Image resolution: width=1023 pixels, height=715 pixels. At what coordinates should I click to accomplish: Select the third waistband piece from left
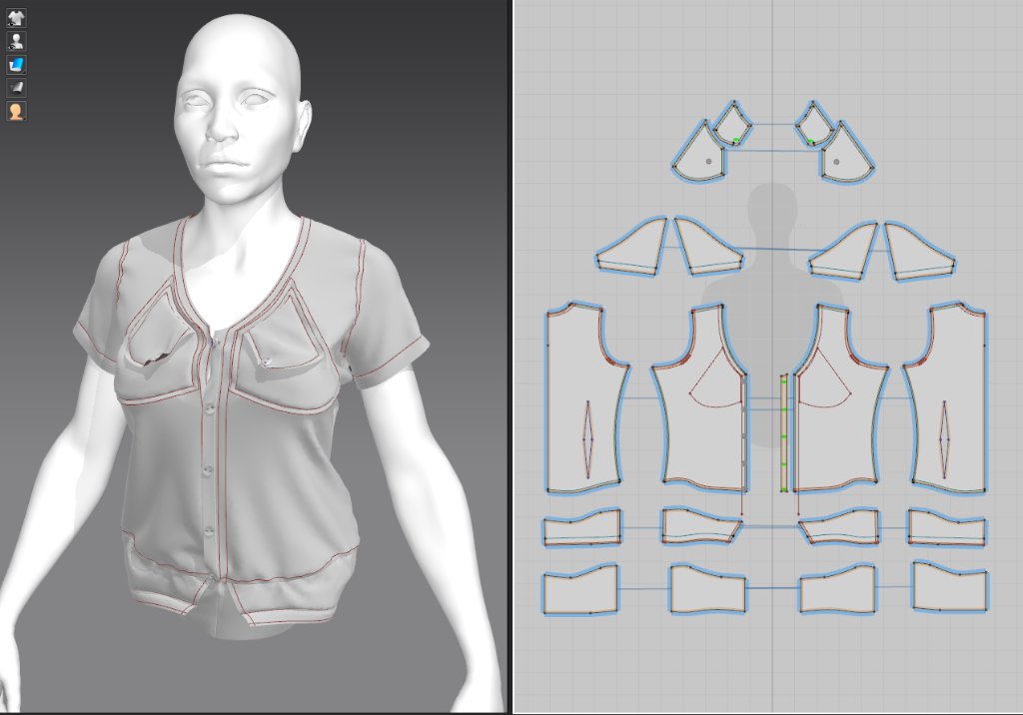click(x=839, y=527)
